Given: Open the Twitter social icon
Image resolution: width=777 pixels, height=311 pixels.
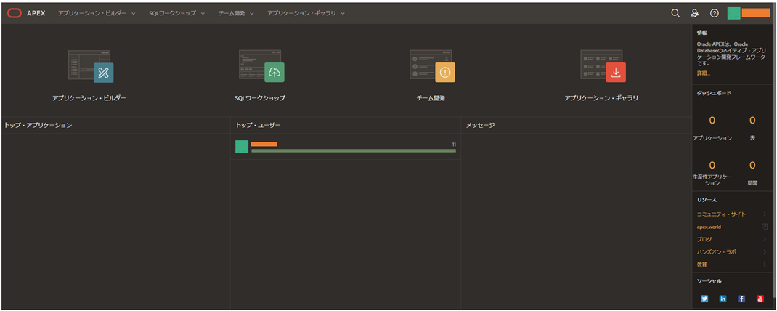Looking at the screenshot, I should (x=704, y=299).
